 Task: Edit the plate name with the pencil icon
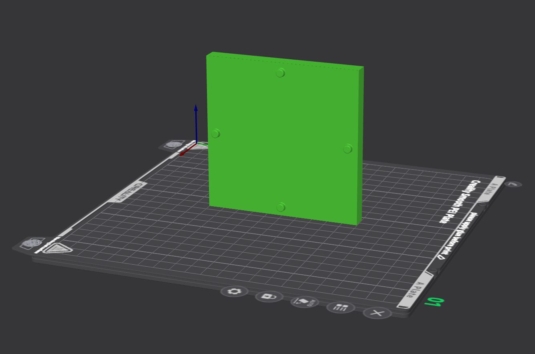click(514, 184)
